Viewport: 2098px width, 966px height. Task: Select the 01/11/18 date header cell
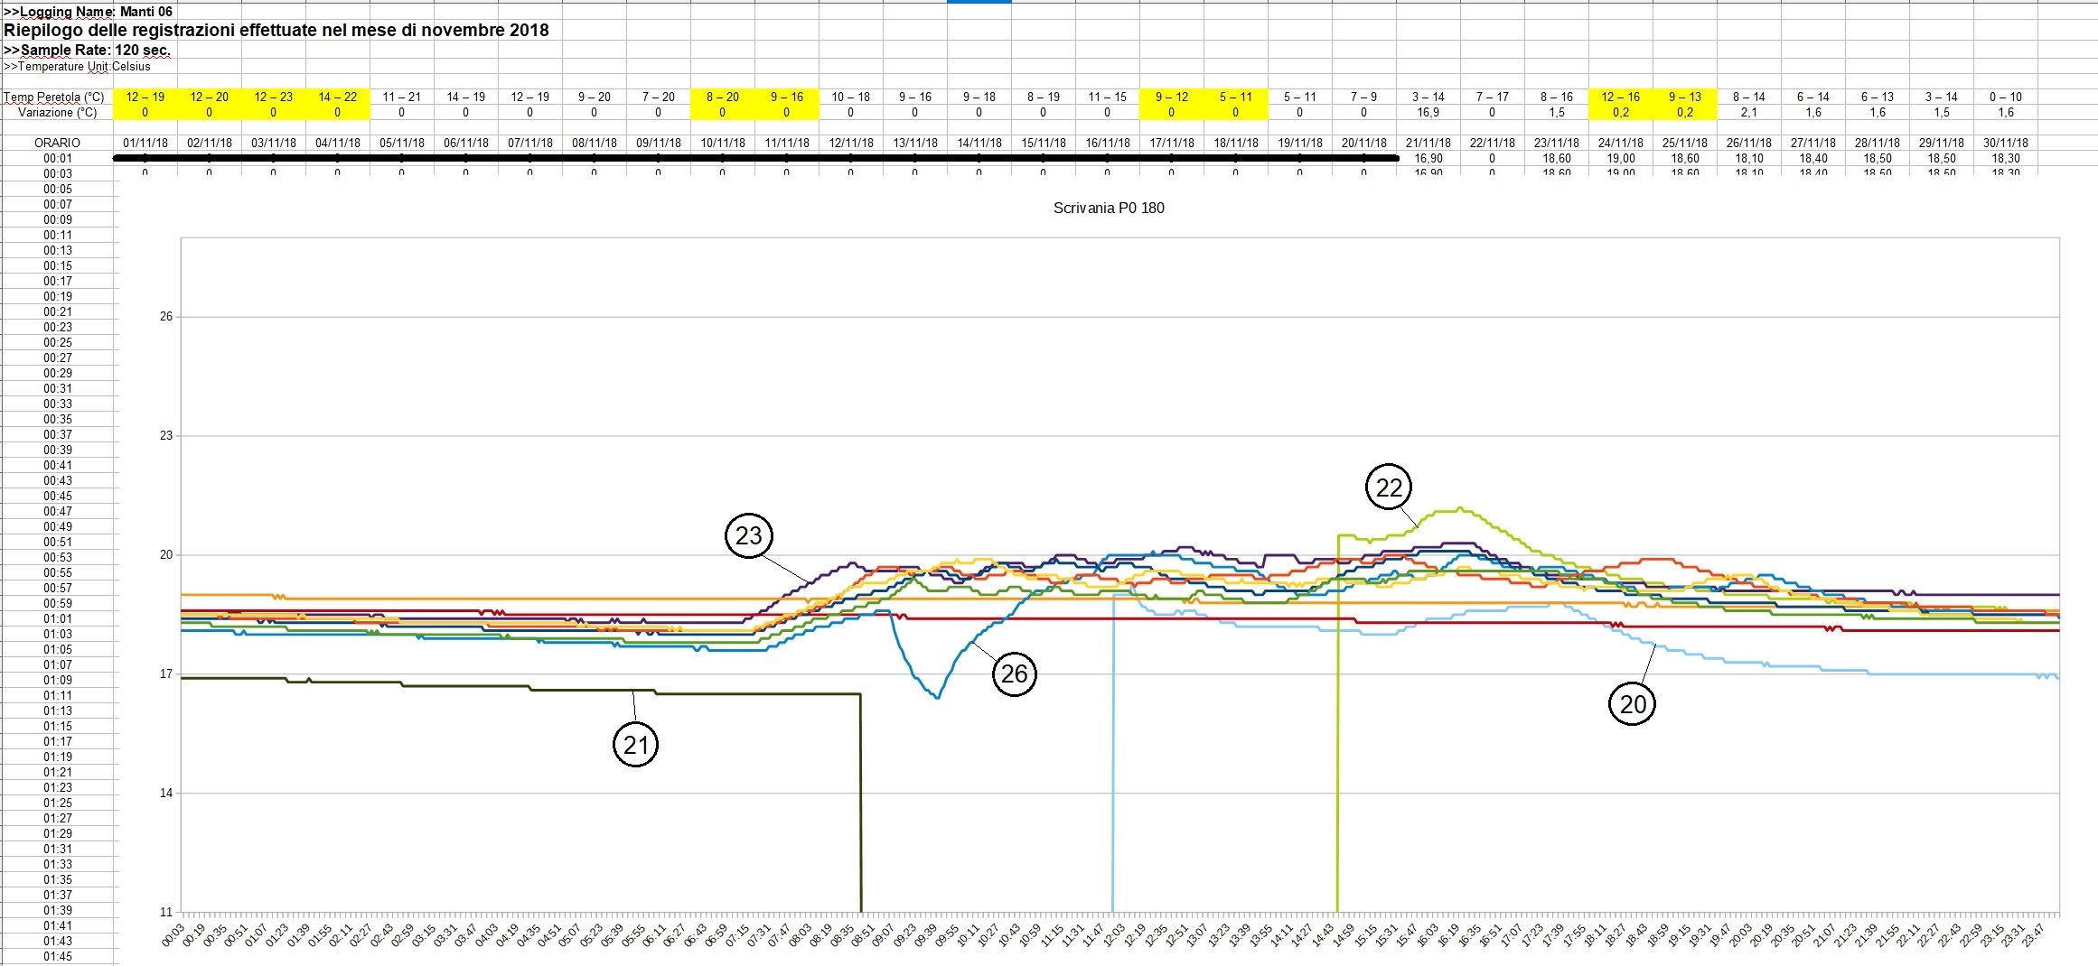[x=145, y=143]
